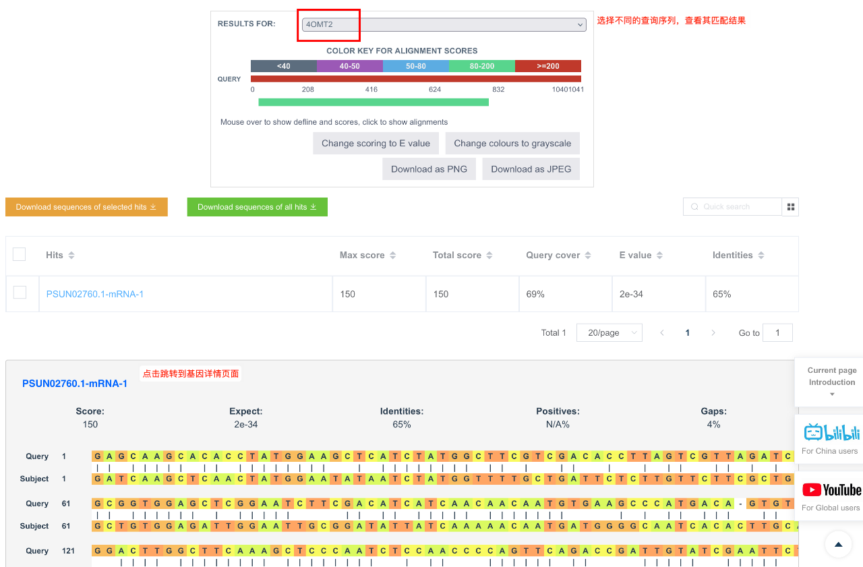Viewport: 863px width, 567px height.
Task: Toggle the select-all hits checkbox
Action: point(20,254)
